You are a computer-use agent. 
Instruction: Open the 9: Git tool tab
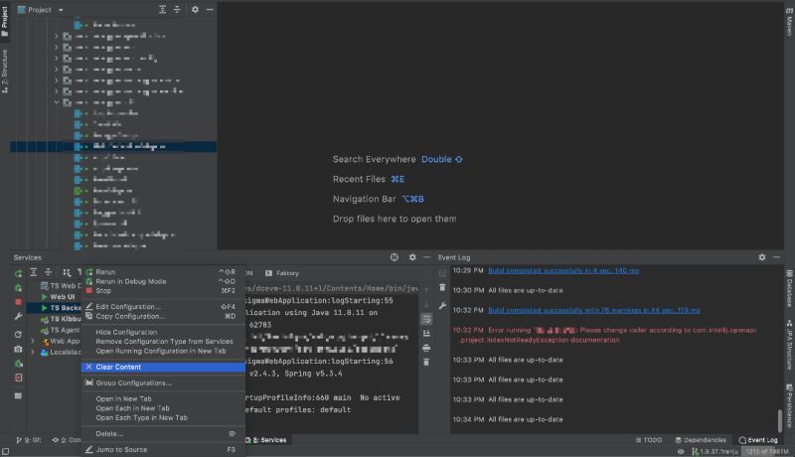pyautogui.click(x=29, y=440)
